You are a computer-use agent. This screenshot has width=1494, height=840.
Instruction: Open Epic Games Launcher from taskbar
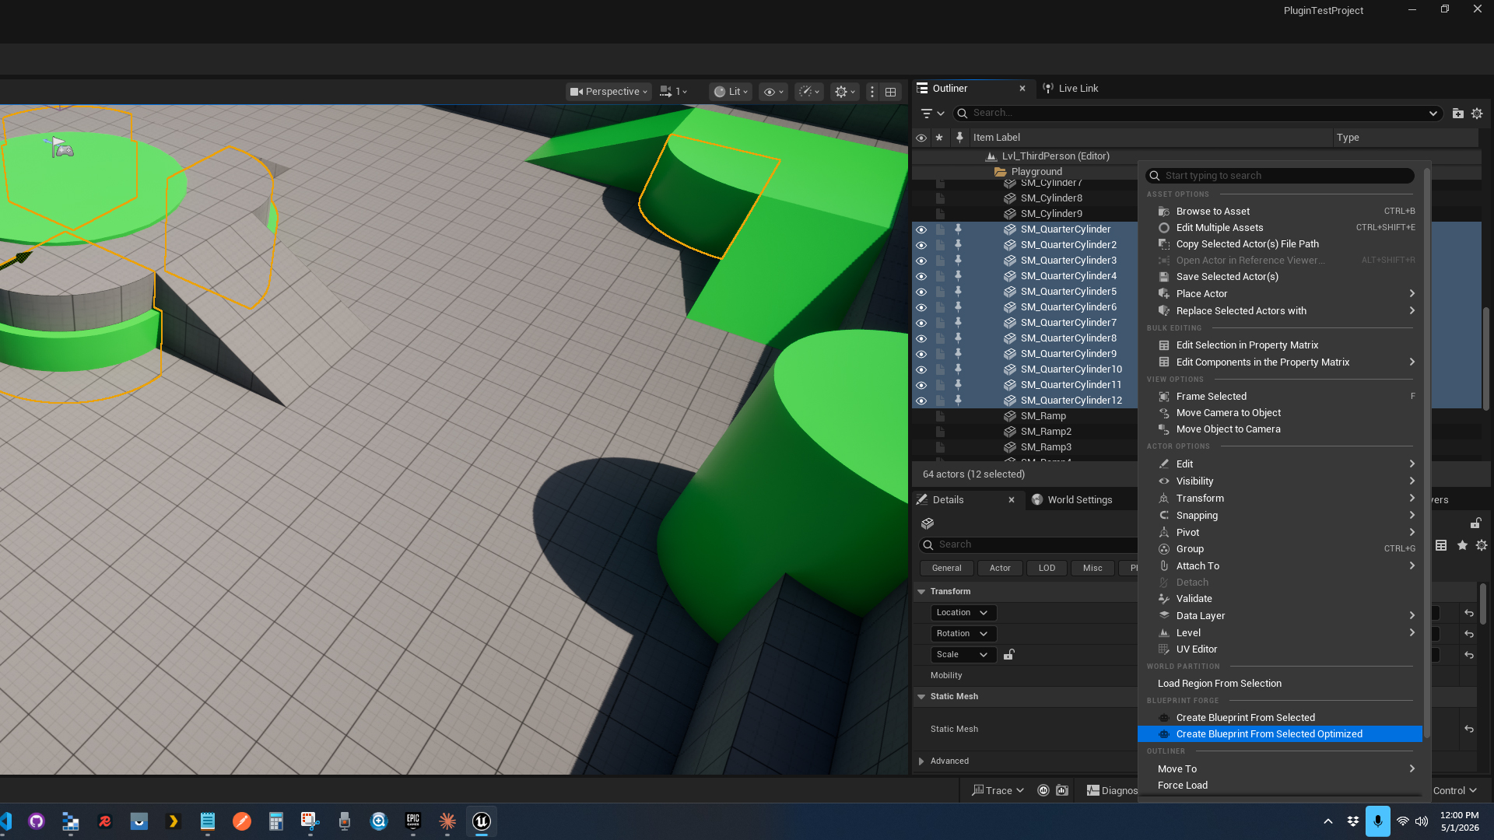(412, 821)
